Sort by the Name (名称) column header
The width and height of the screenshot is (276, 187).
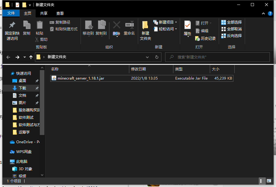click(x=90, y=69)
